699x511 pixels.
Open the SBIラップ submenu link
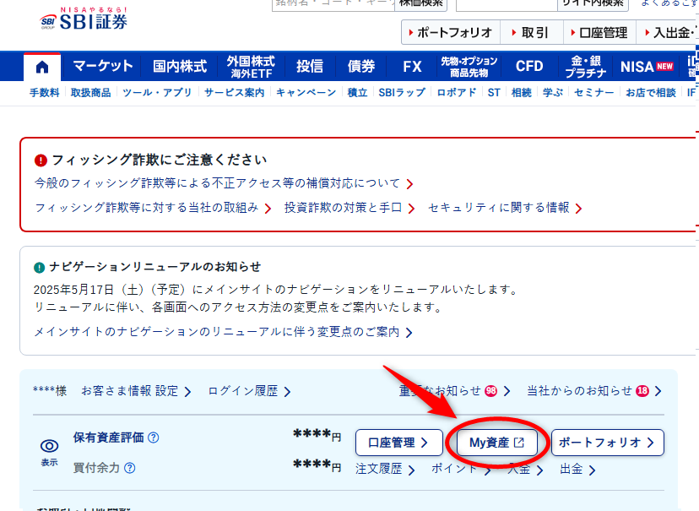coord(402,92)
